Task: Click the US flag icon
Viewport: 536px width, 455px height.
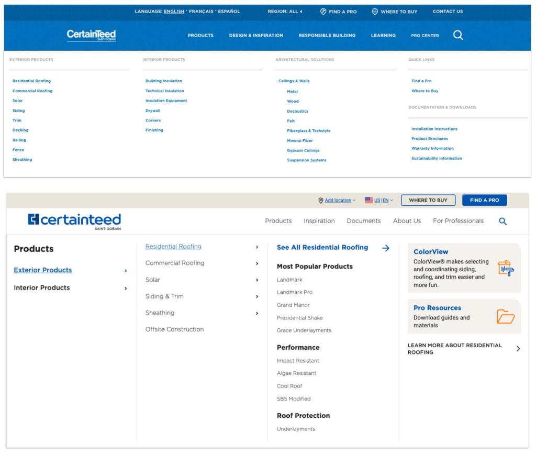Action: (368, 200)
